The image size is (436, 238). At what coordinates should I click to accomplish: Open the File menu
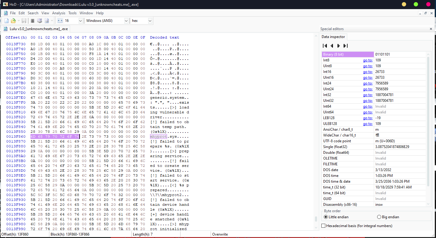coord(13,13)
